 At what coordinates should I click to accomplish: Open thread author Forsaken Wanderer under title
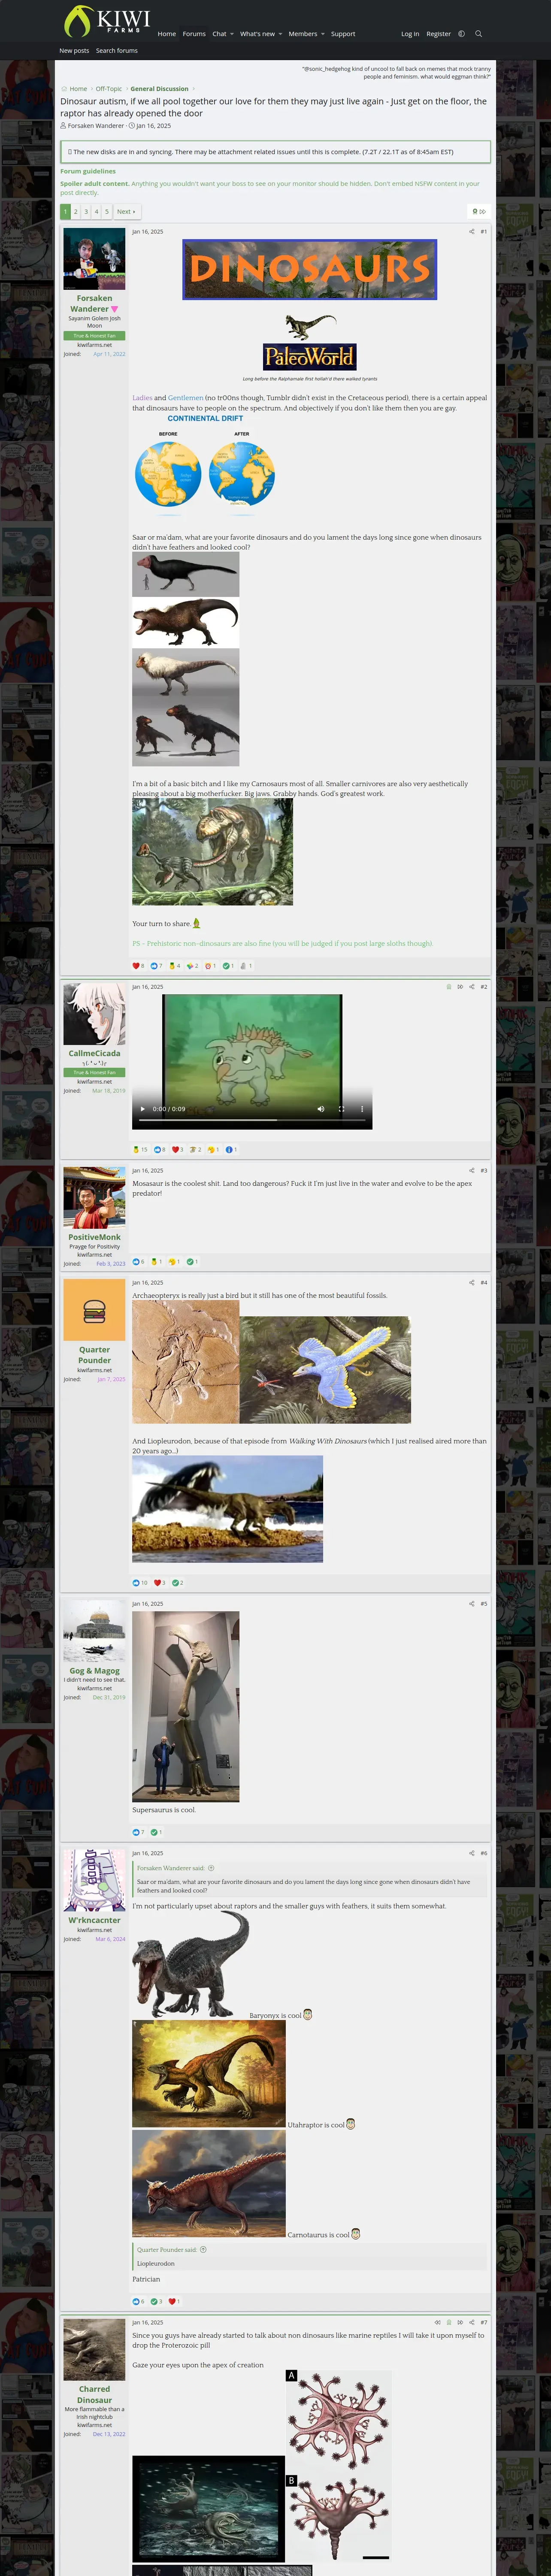click(x=96, y=126)
